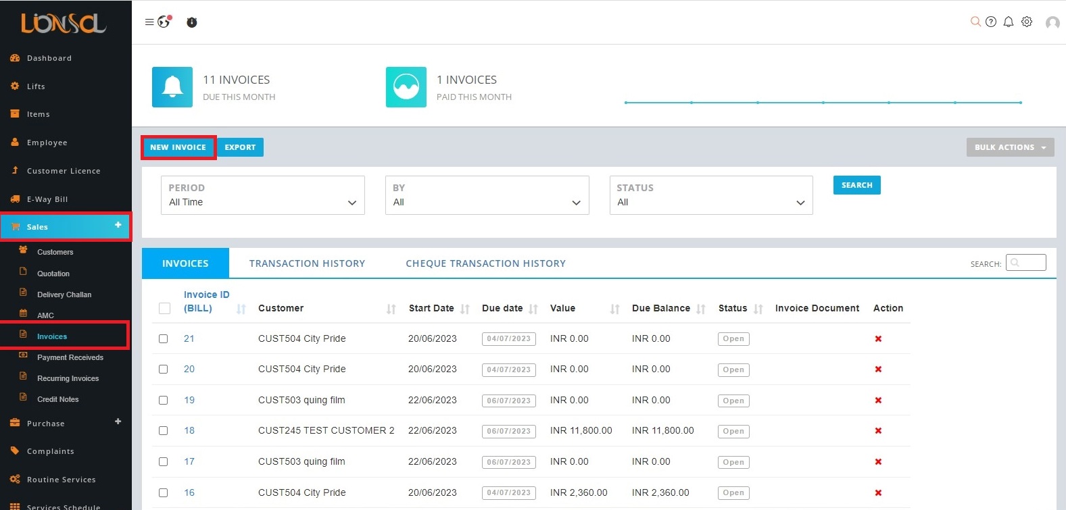Click the hamburger menu toggle icon
Viewport: 1066px width, 510px height.
coord(149,22)
